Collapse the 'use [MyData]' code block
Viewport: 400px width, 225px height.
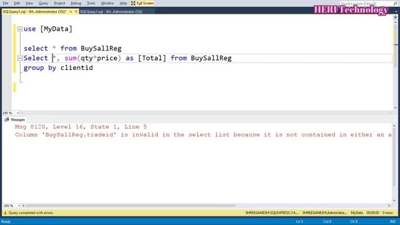point(20,29)
